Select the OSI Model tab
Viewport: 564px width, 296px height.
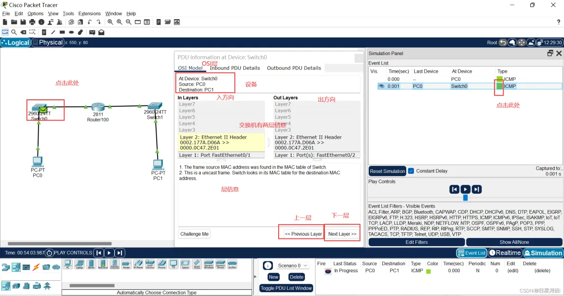[x=190, y=68]
